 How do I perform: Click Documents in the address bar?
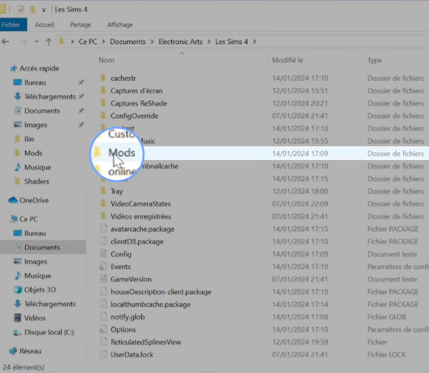(128, 42)
